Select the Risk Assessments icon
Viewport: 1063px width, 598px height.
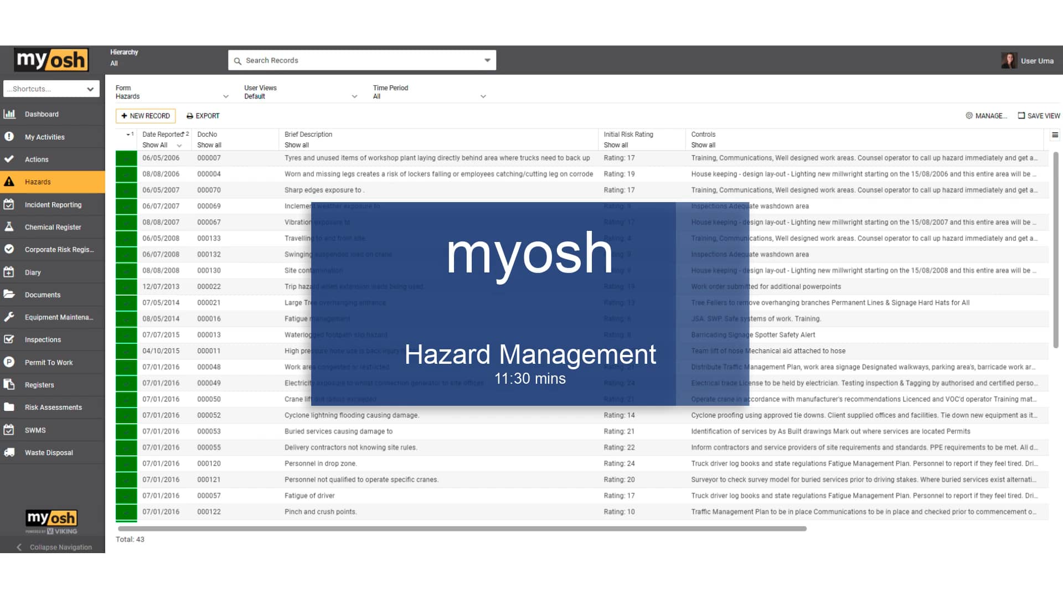pos(9,407)
